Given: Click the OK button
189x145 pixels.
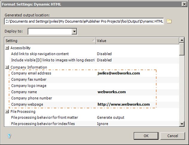Looking at the screenshot, I should tap(146, 136).
